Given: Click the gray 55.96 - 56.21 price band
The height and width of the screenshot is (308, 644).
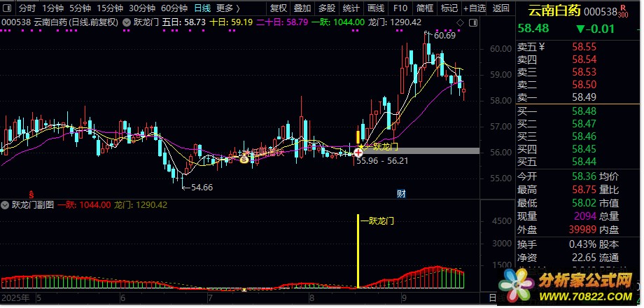Looking at the screenshot, I should click(421, 150).
